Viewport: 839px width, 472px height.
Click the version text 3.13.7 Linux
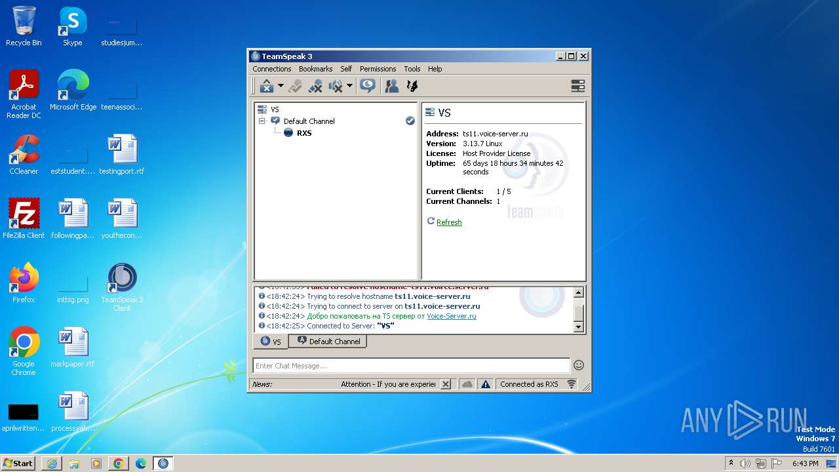482,144
